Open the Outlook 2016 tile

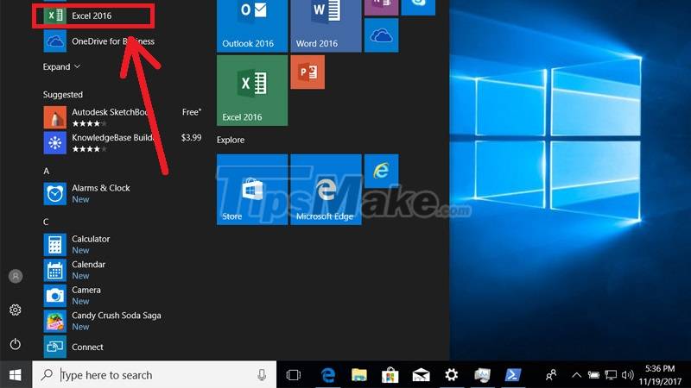pos(252,26)
